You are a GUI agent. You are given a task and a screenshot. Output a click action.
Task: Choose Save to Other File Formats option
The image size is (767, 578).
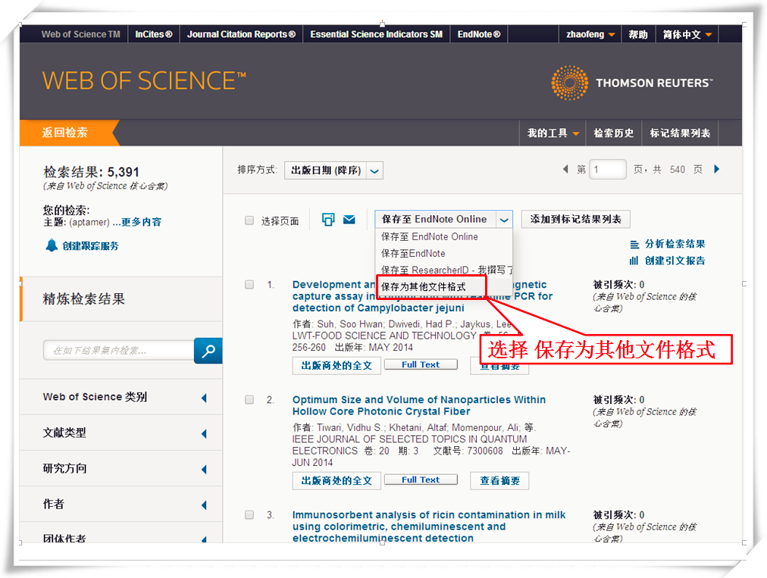(x=423, y=287)
